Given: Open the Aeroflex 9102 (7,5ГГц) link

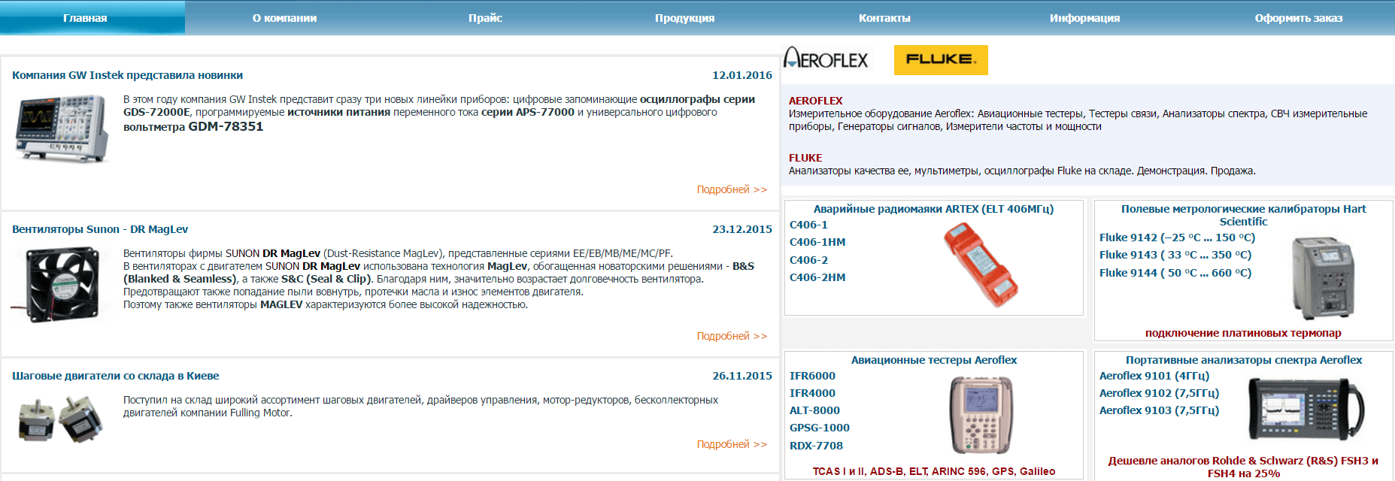Looking at the screenshot, I should tap(1159, 393).
